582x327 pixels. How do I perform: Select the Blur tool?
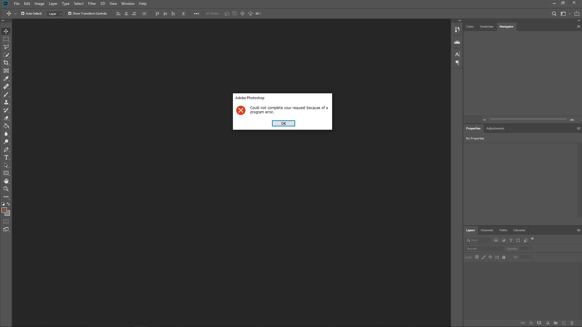coord(6,134)
